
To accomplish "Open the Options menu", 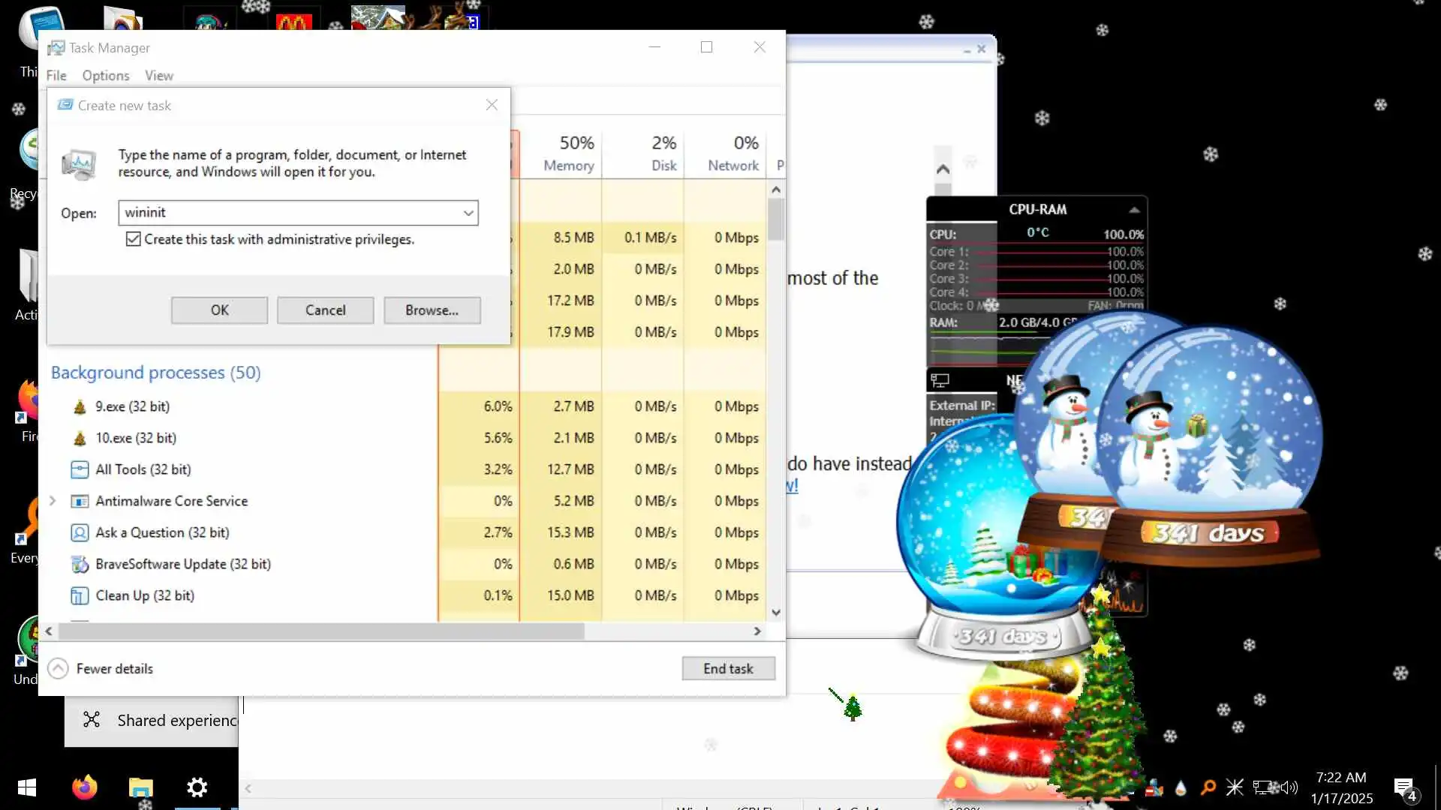I will pos(106,76).
